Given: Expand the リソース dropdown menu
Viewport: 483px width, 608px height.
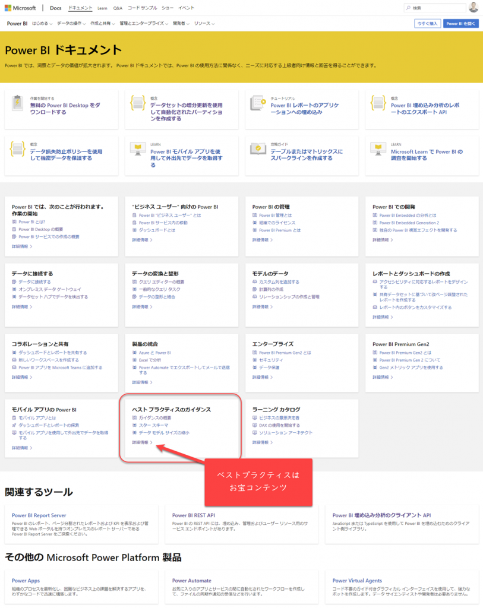Looking at the screenshot, I should [x=204, y=24].
